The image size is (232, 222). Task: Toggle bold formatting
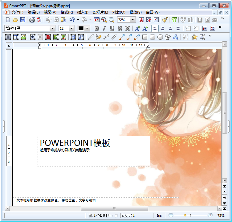pos(97,28)
